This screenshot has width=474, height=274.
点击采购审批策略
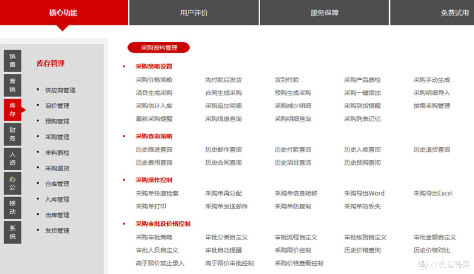point(154,237)
